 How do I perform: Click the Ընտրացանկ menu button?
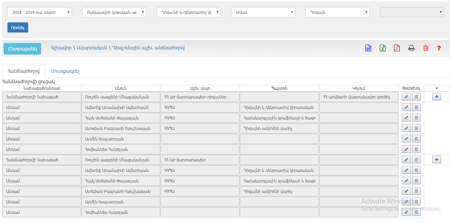(22, 49)
